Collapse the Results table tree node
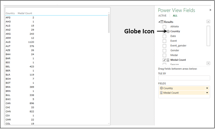 pyautogui.click(x=159, y=22)
